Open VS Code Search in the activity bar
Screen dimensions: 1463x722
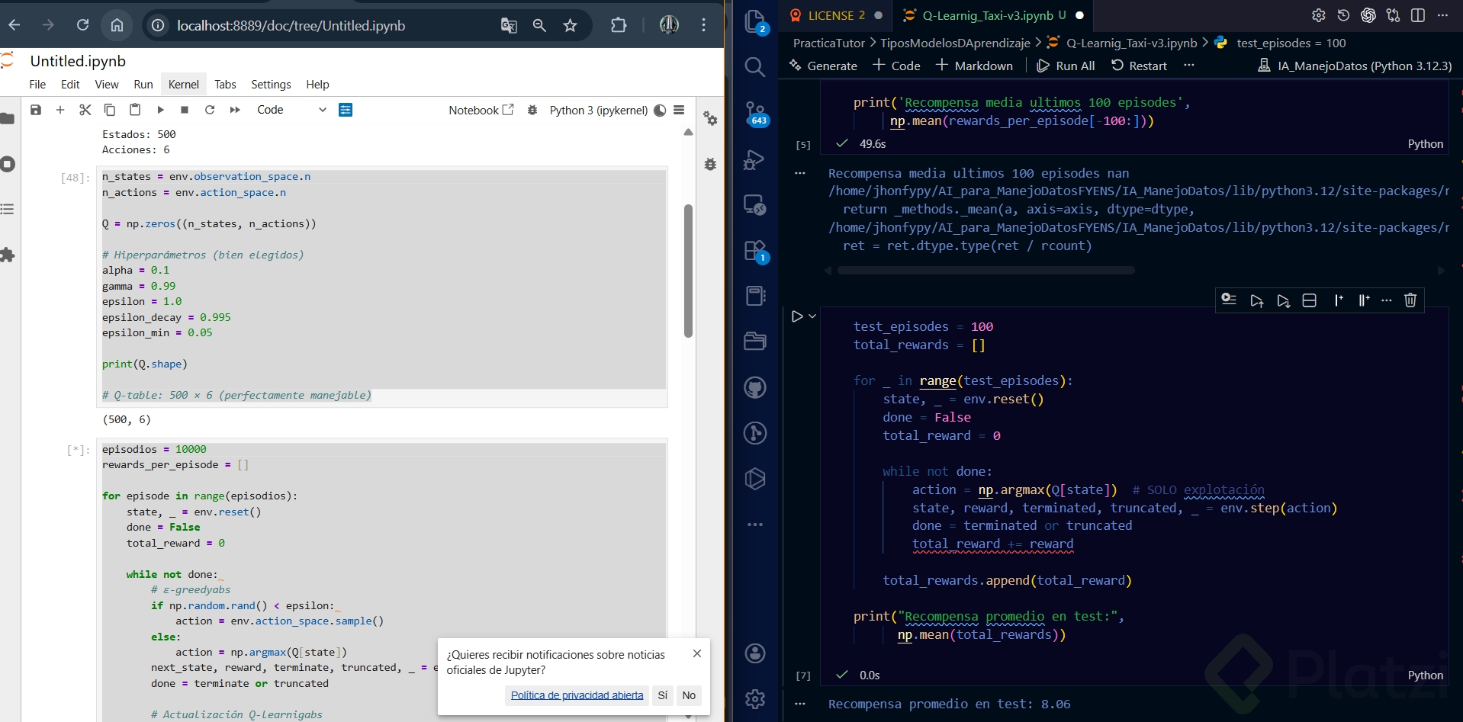754,67
